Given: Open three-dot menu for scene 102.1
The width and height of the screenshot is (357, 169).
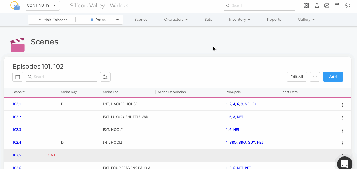Looking at the screenshot, I should (342, 105).
